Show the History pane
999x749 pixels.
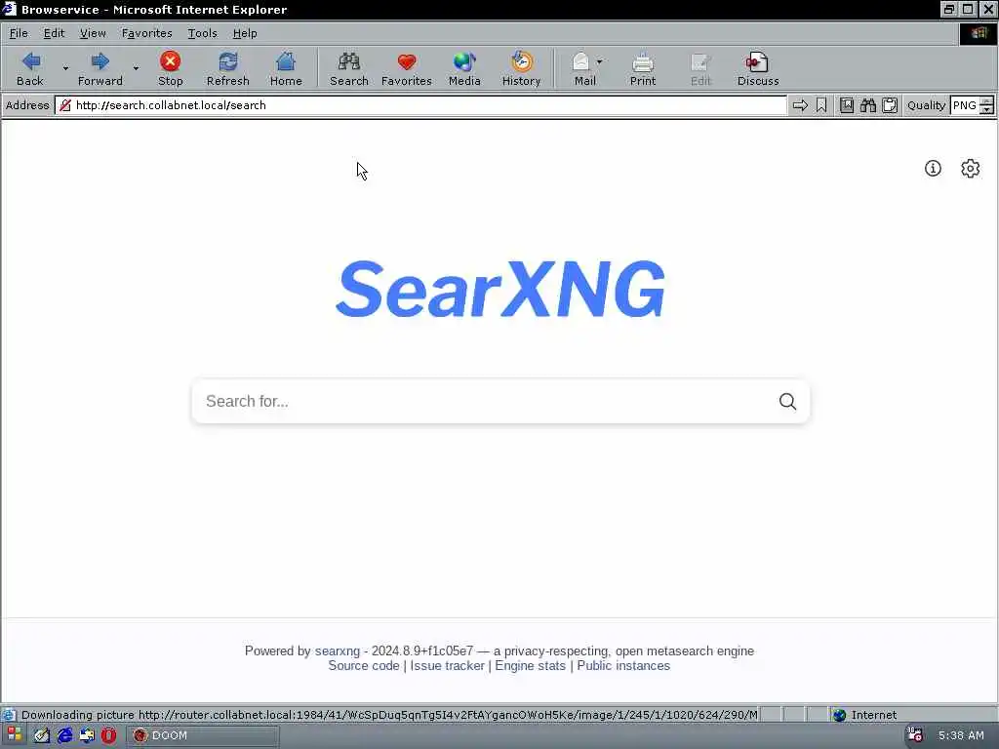click(521, 69)
